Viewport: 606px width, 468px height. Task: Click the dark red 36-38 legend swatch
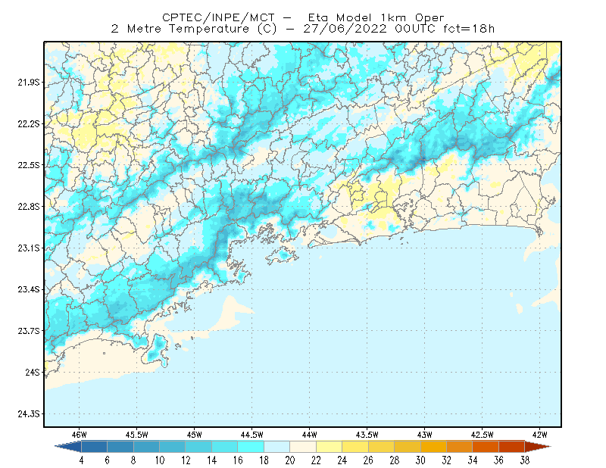click(512, 447)
